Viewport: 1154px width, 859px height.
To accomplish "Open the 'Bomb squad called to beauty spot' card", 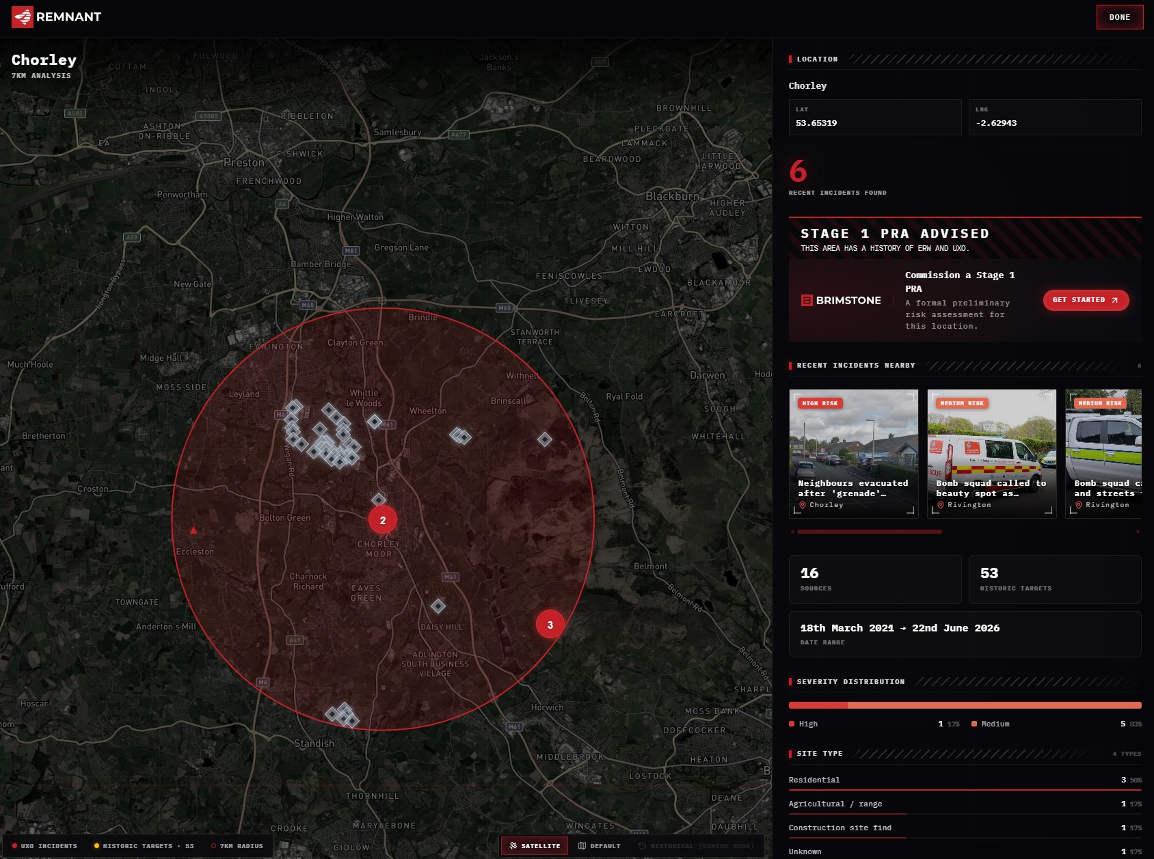I will coord(991,454).
